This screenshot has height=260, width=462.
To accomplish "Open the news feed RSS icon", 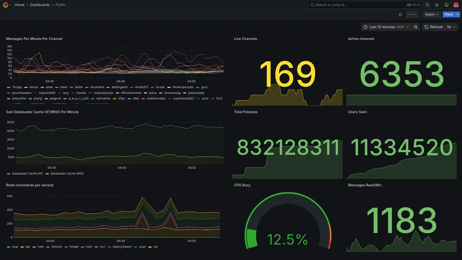I will coord(437,5).
